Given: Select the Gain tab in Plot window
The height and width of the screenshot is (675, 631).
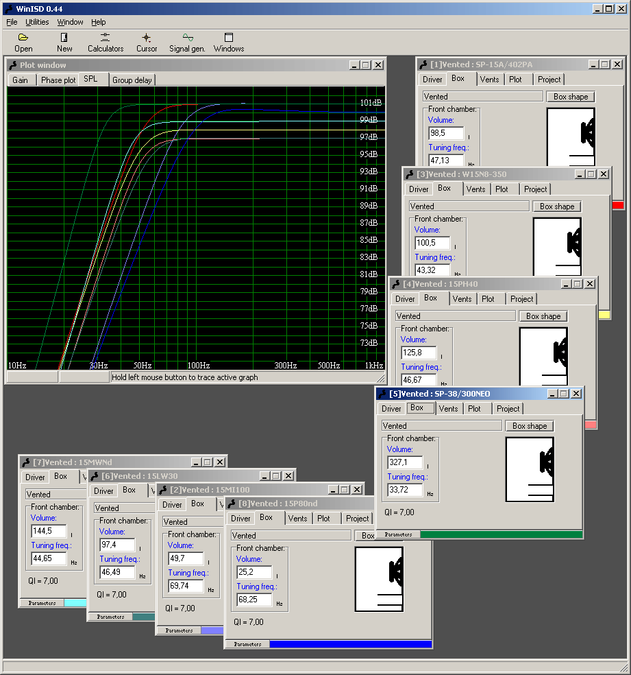Looking at the screenshot, I should (21, 80).
